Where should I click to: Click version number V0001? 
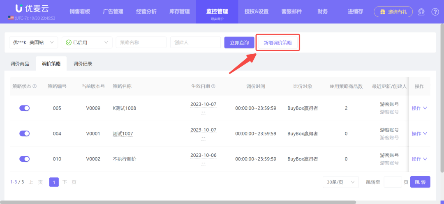(x=93, y=134)
